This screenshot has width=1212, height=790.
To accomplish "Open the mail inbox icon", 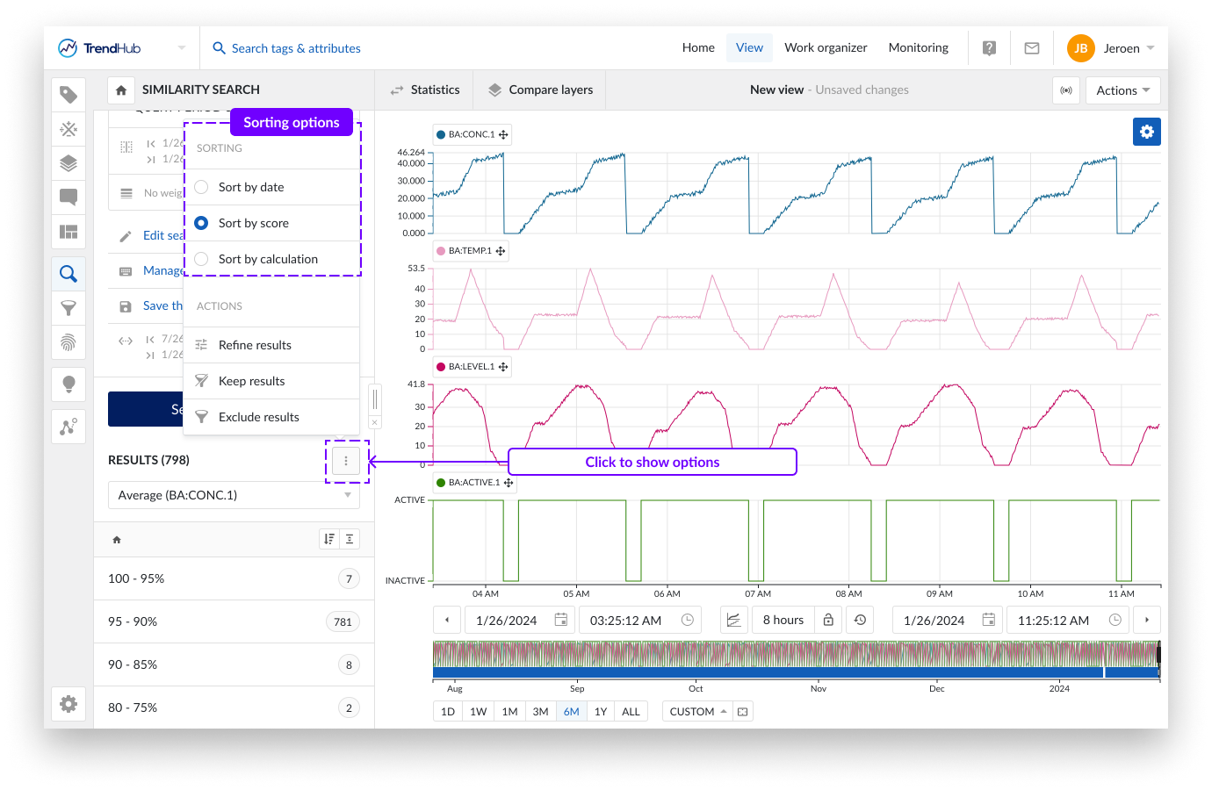I will coord(1032,48).
